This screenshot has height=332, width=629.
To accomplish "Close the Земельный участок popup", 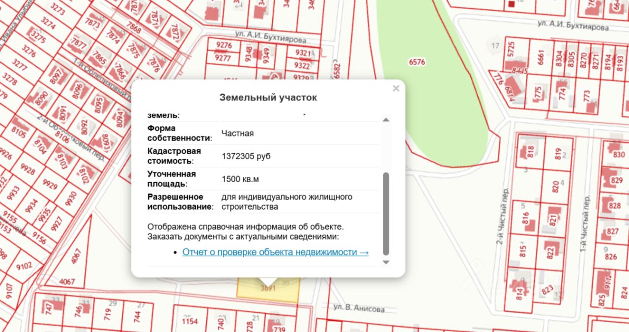I will 396,89.
